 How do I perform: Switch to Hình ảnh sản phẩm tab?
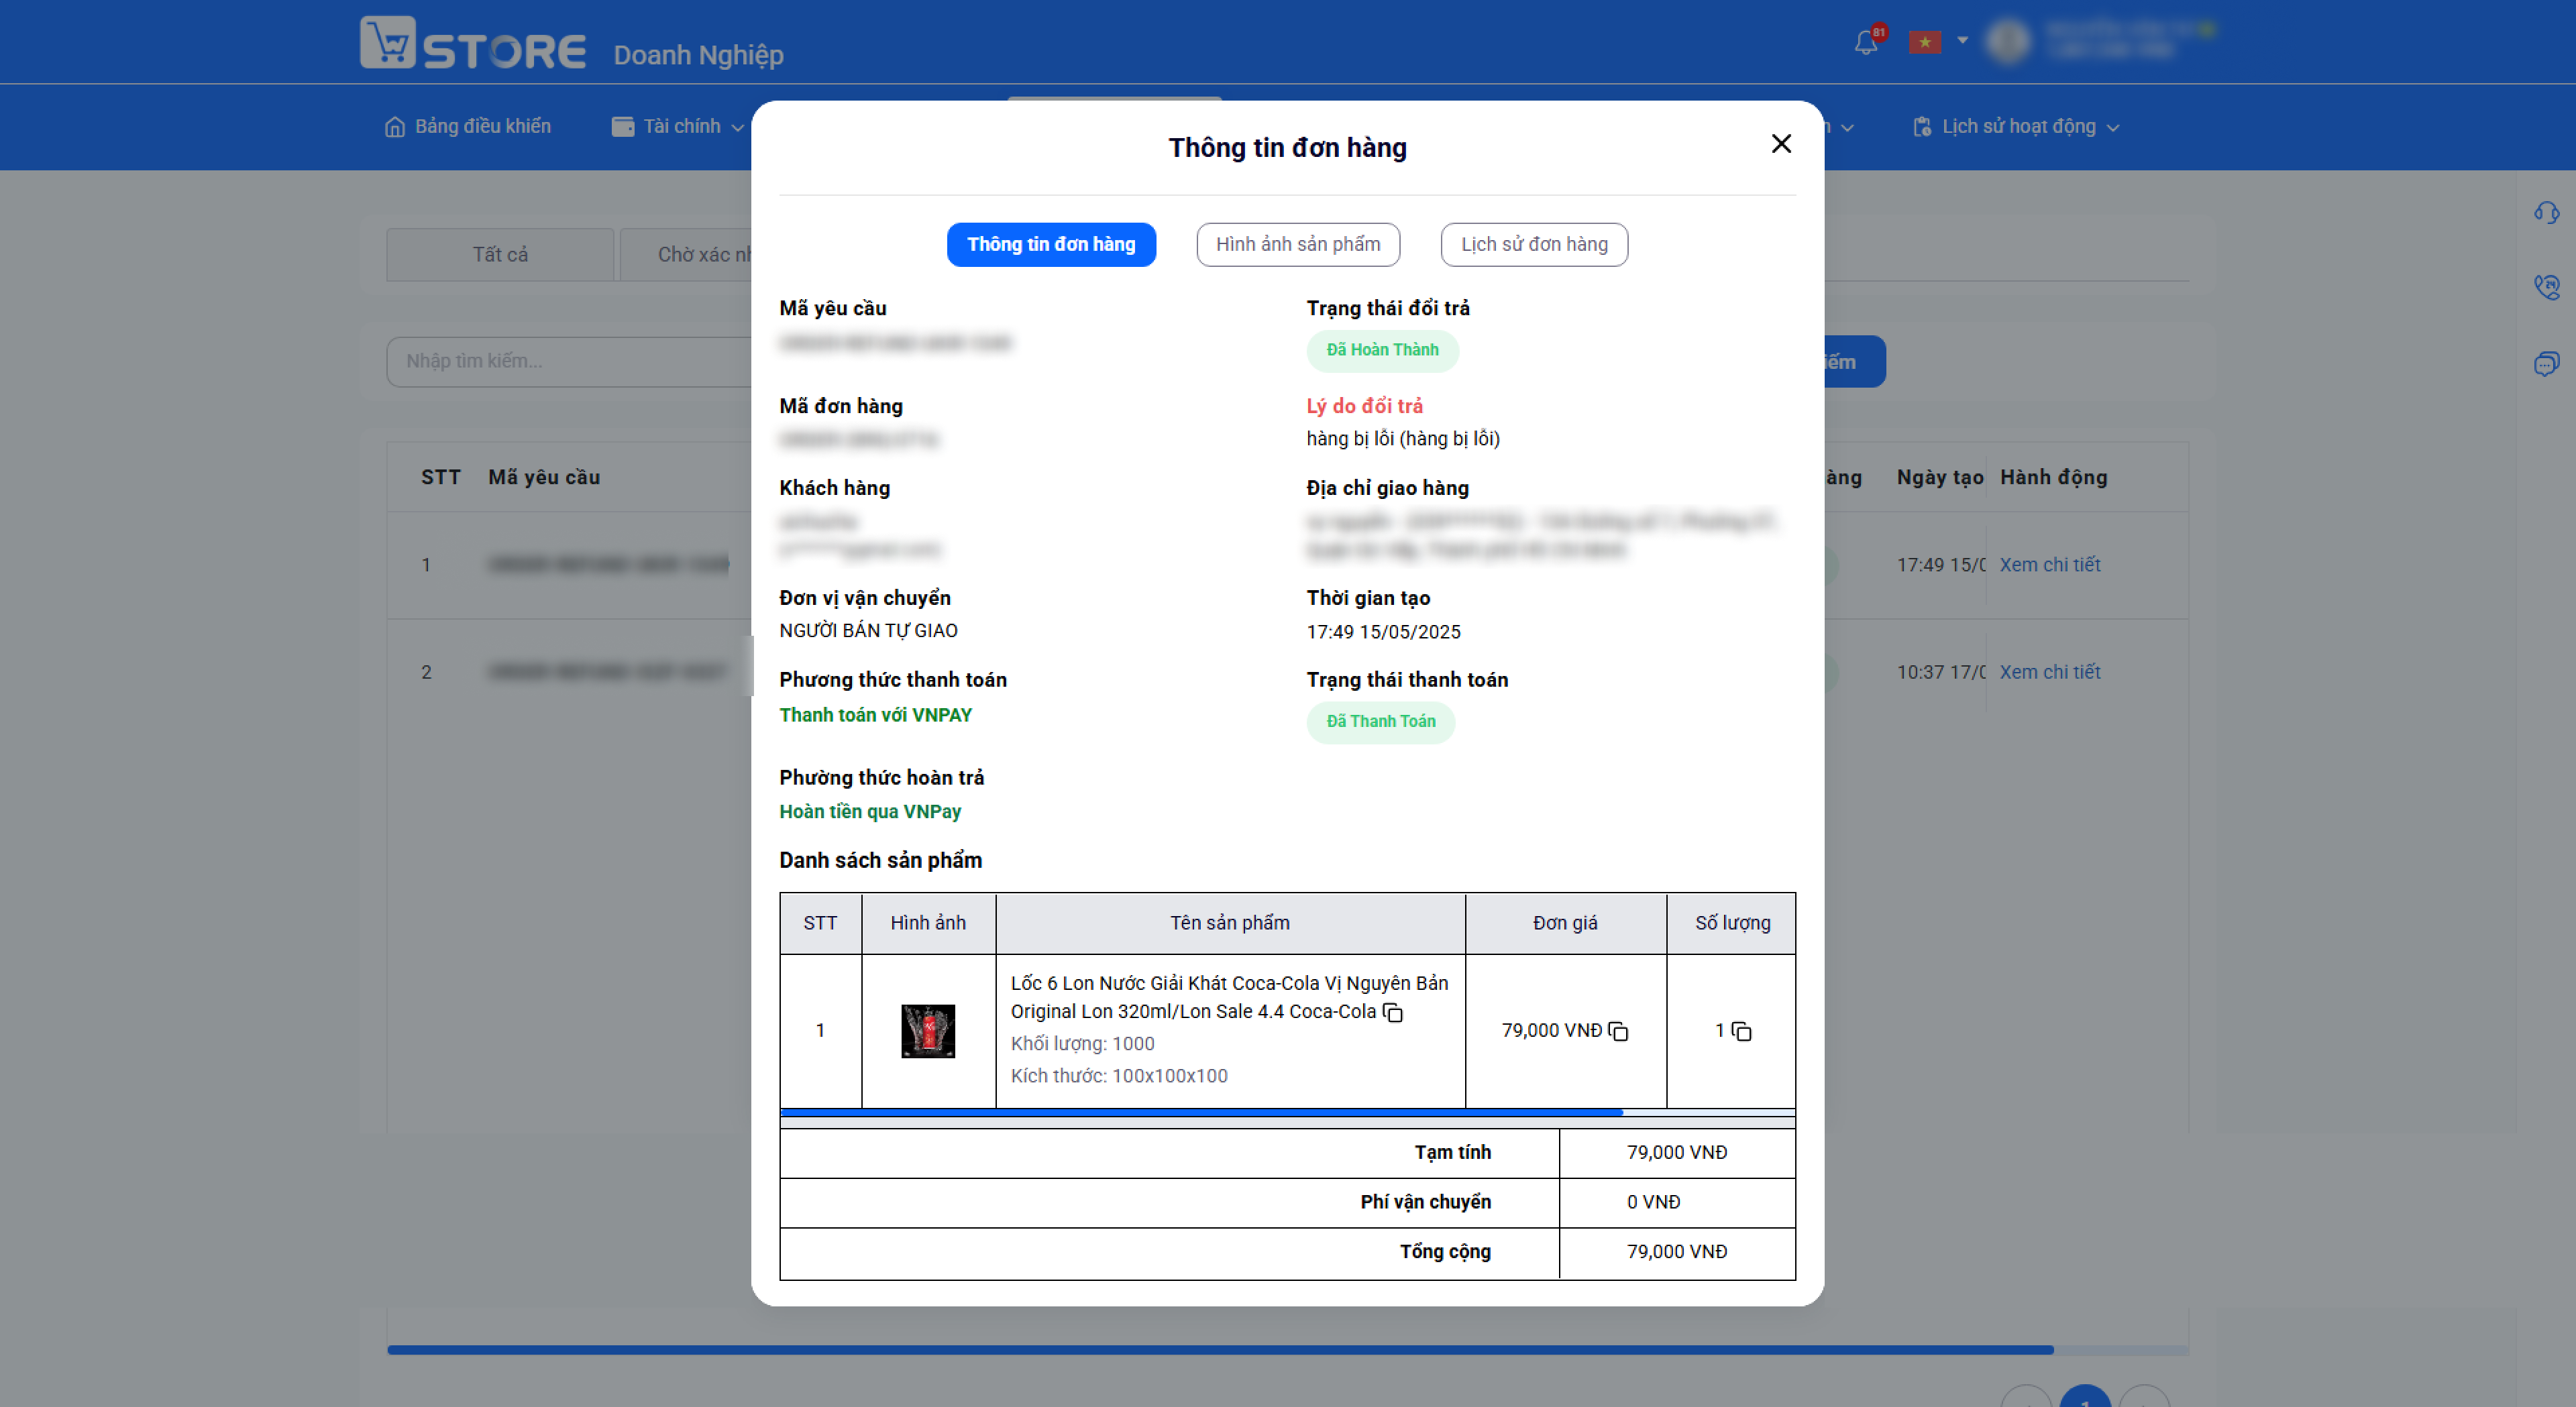click(x=1298, y=244)
